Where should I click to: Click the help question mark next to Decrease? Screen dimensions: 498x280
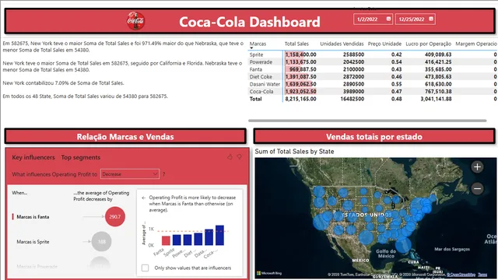(164, 174)
